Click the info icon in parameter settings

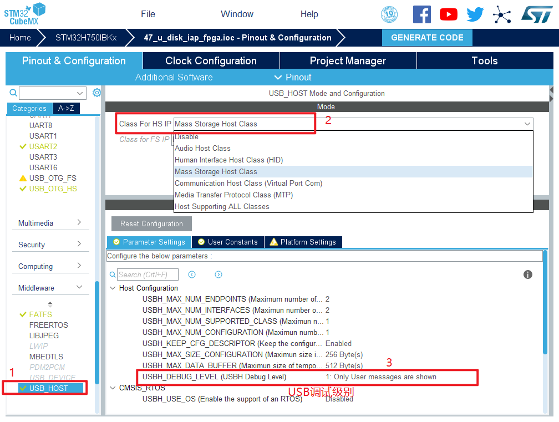[x=528, y=274]
